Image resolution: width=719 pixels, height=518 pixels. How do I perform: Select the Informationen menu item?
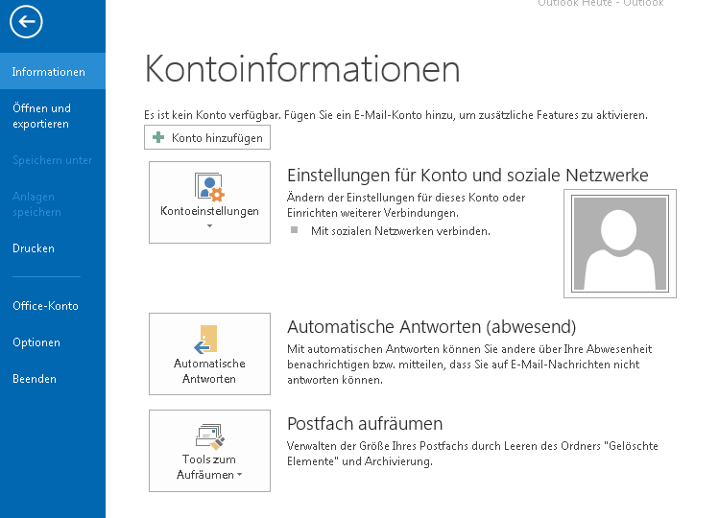point(53,72)
